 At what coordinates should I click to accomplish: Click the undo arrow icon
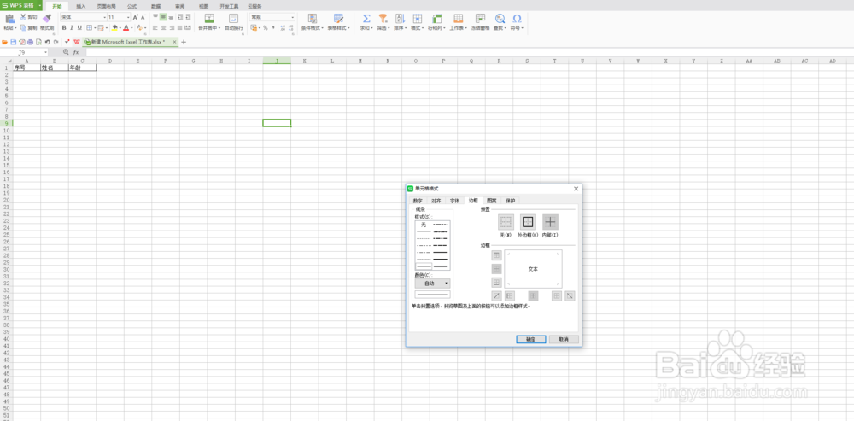pos(47,42)
